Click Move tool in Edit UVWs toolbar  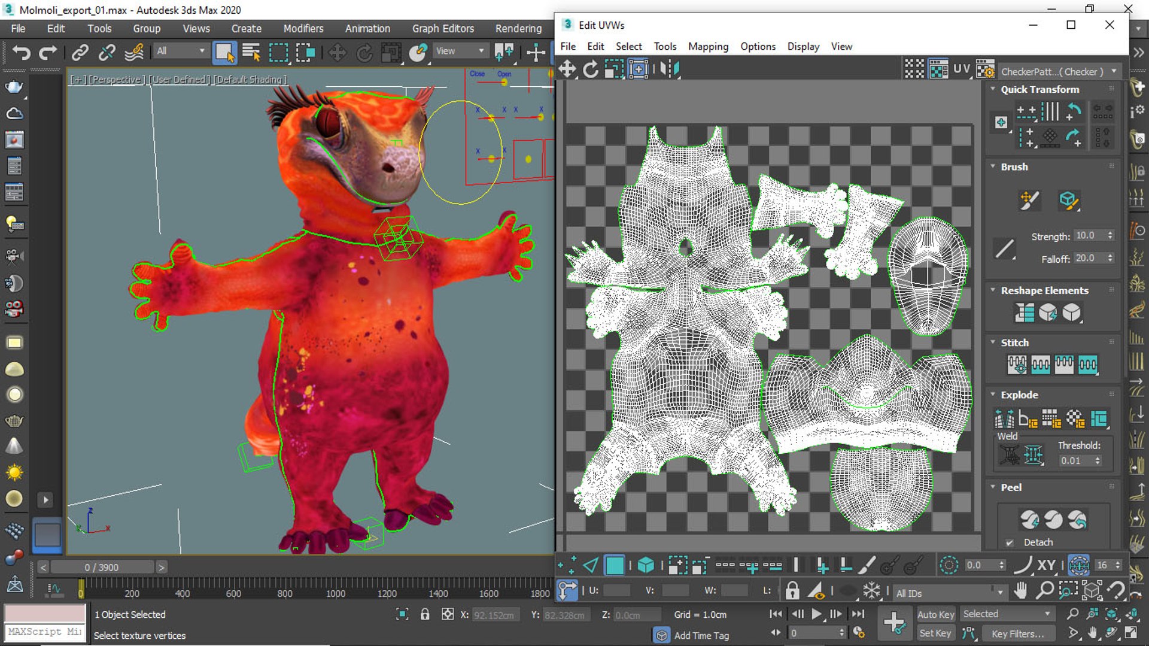(567, 69)
